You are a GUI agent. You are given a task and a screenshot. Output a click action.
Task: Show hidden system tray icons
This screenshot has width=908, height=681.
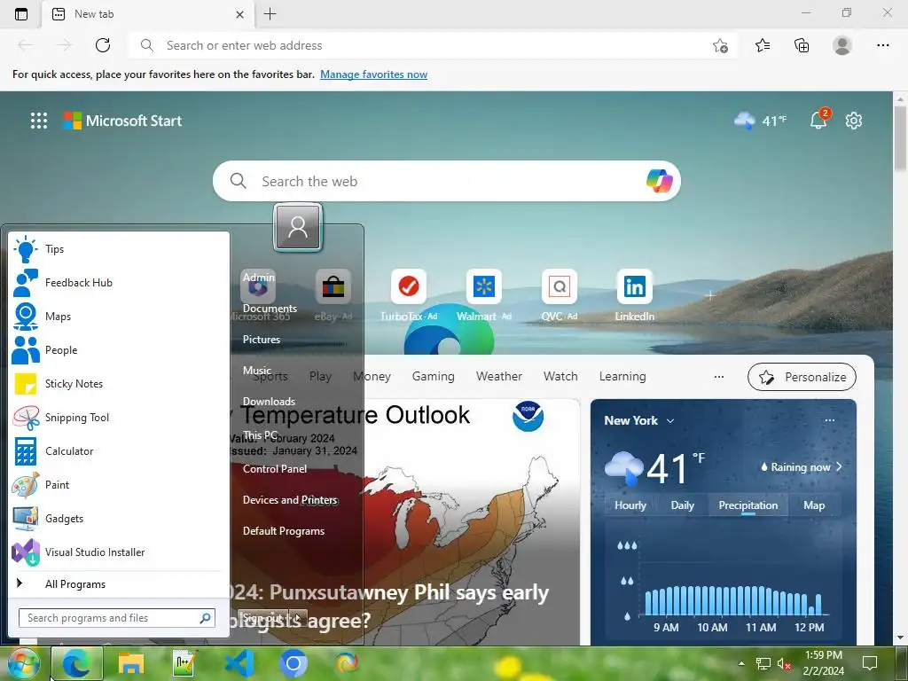[741, 663]
